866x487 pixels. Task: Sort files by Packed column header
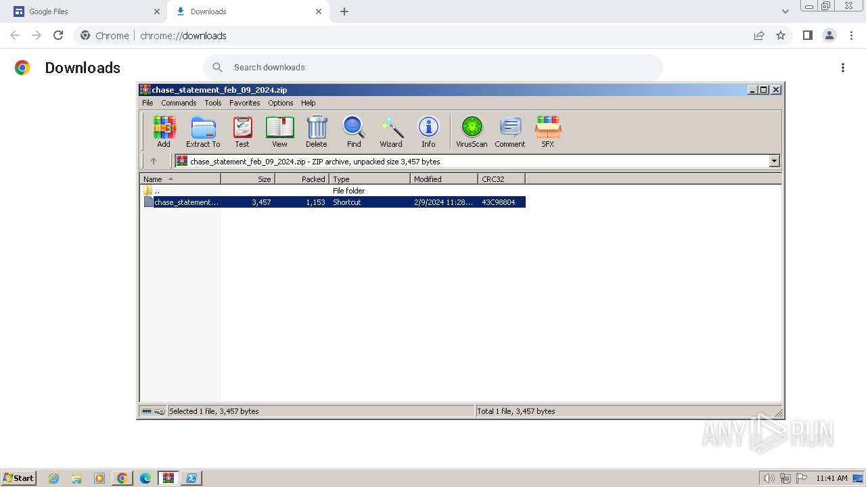click(x=302, y=179)
